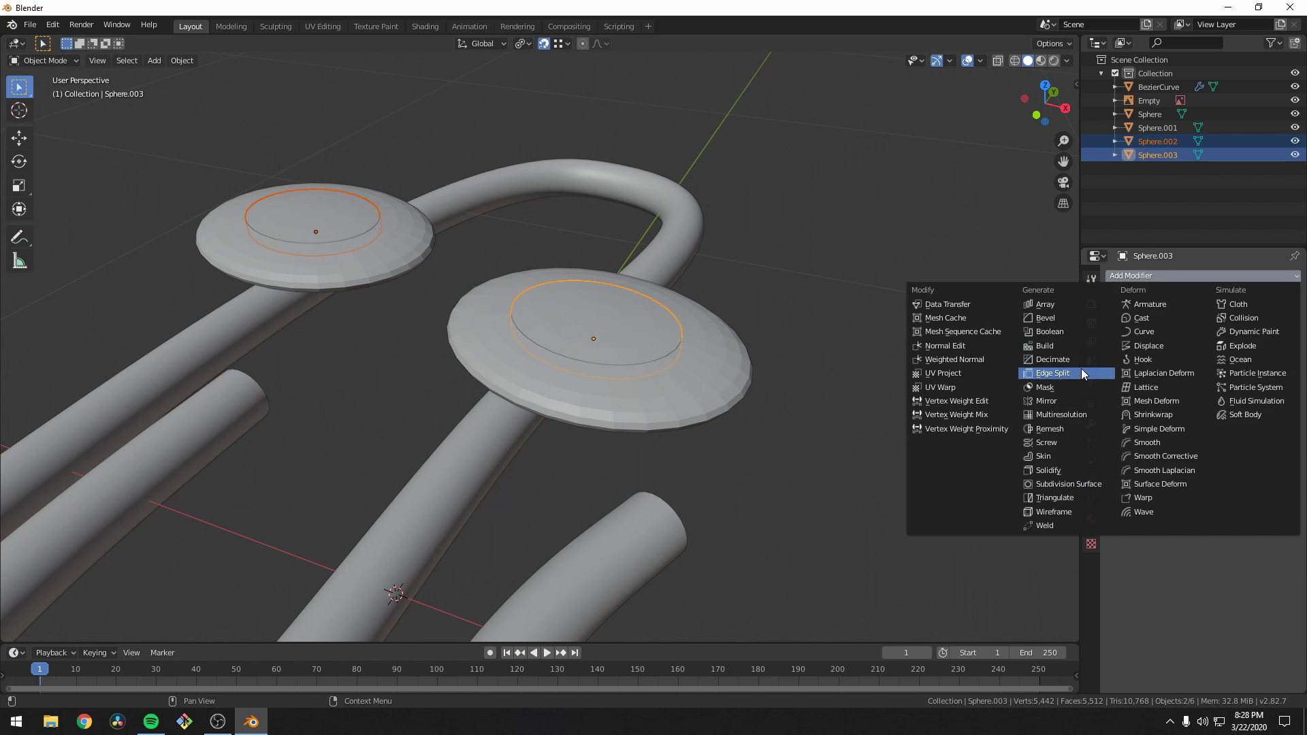This screenshot has width=1307, height=735.
Task: Open Spotify from the taskbar
Action: pyautogui.click(x=151, y=721)
